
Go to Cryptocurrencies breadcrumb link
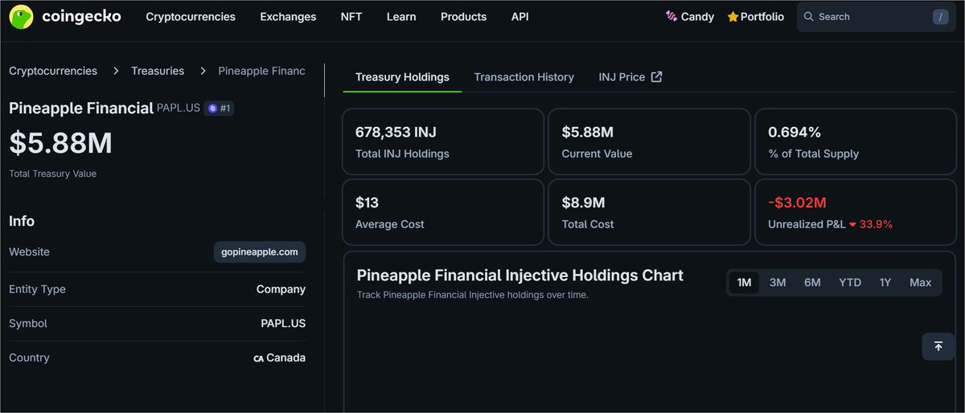[x=53, y=72]
